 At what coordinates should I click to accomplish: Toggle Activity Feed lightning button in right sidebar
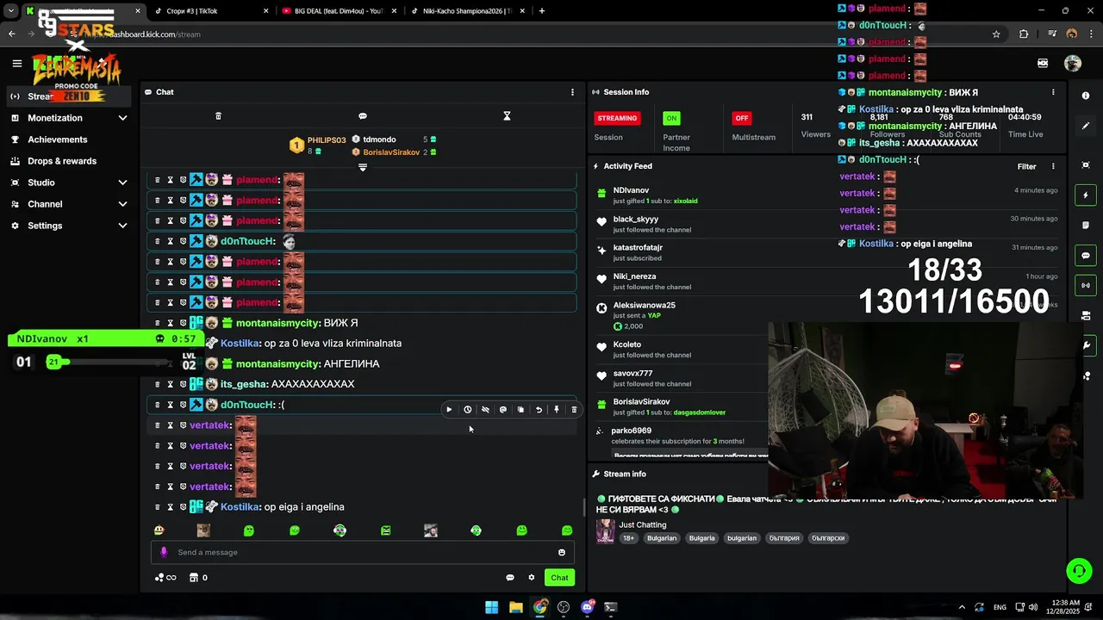[x=1086, y=195]
